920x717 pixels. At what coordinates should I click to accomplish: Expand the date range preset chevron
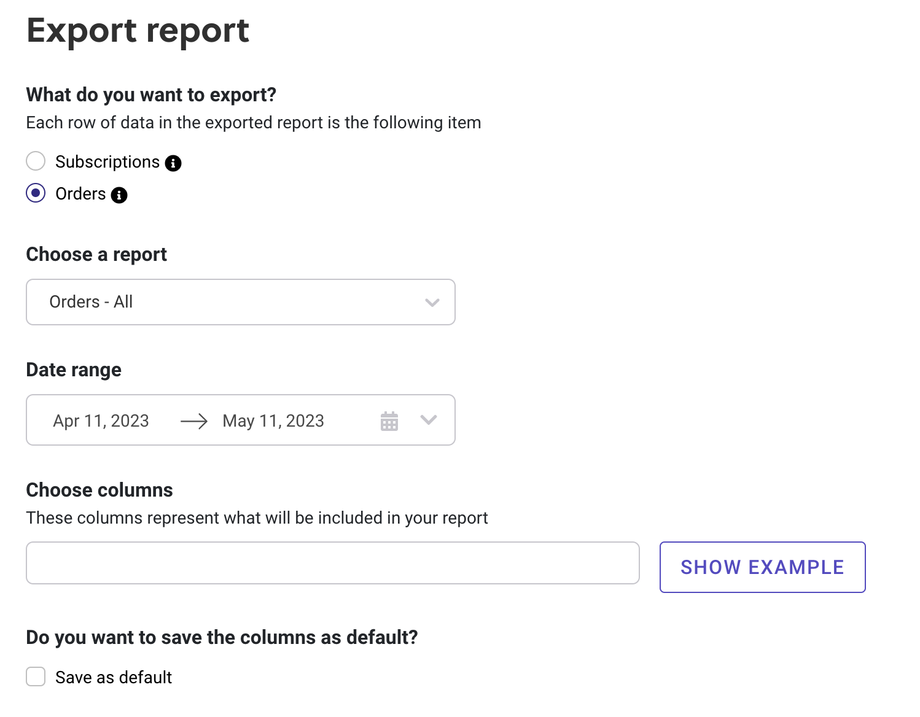click(429, 420)
